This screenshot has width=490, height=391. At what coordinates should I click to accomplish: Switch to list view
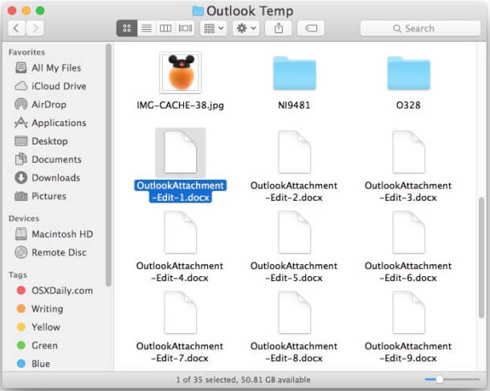(x=146, y=28)
